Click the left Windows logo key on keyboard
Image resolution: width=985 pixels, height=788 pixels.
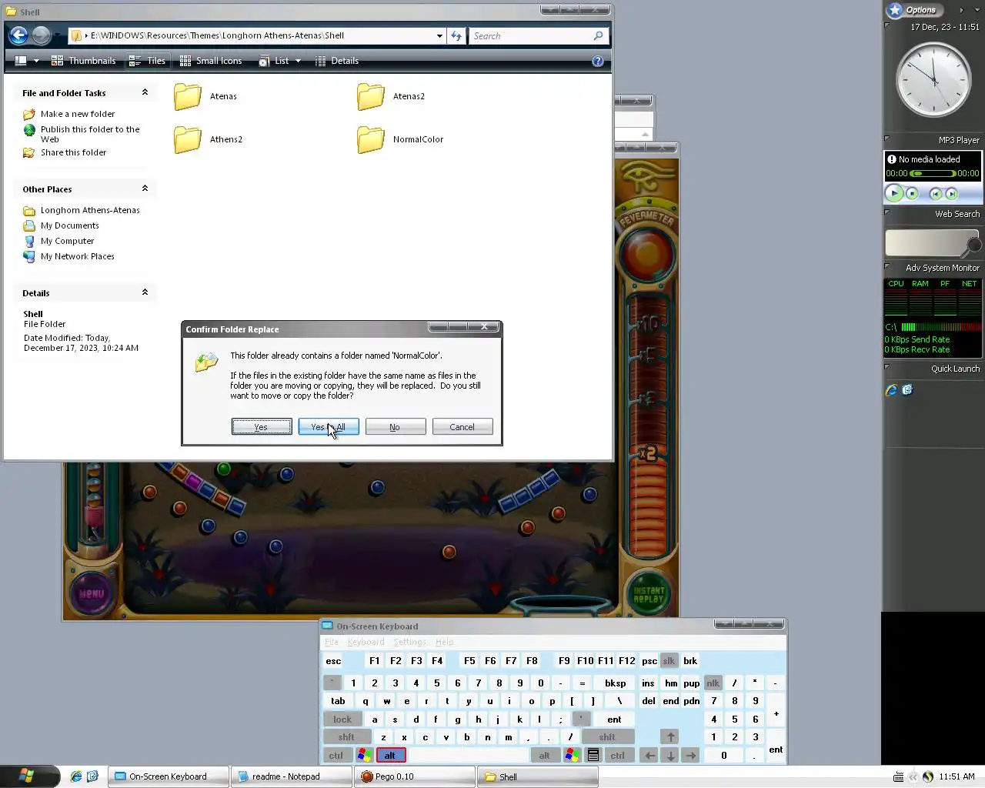tap(365, 756)
